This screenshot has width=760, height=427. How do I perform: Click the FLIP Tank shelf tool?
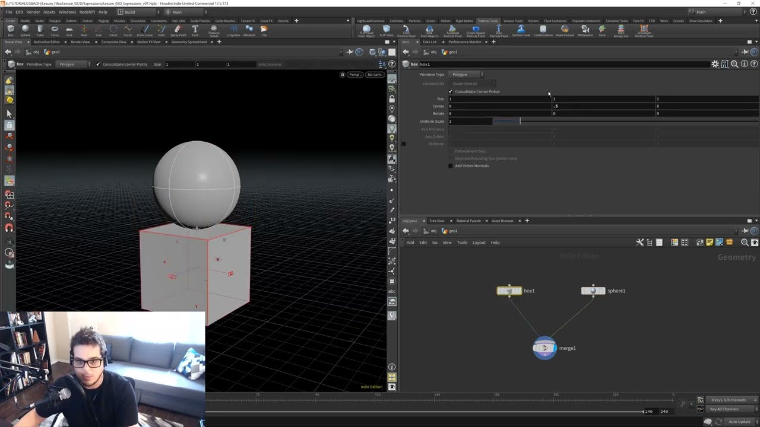point(387,30)
